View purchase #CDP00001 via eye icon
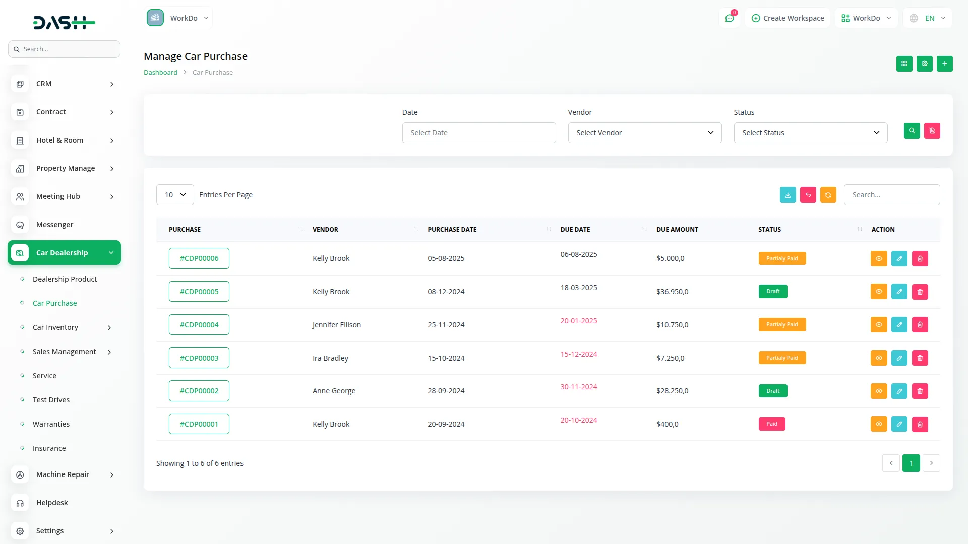Screen dimensions: 968x544 [878, 424]
